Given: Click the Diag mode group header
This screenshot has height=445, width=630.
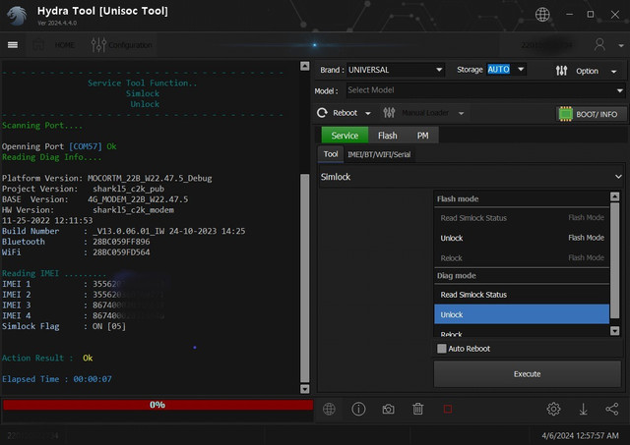Looking at the screenshot, I should [x=522, y=276].
